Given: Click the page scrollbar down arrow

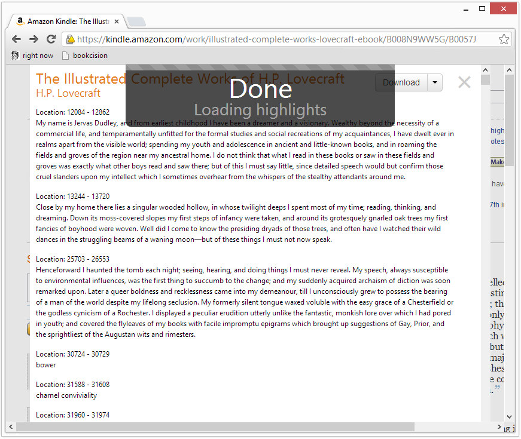Looking at the screenshot, I should (x=510, y=417).
